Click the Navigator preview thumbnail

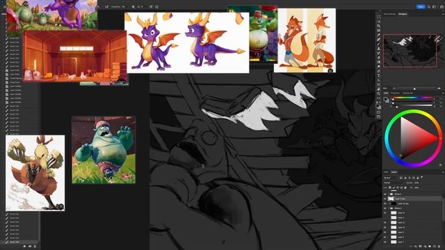click(x=410, y=51)
